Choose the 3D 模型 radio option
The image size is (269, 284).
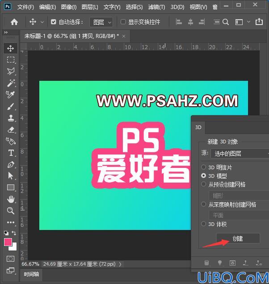(x=203, y=175)
